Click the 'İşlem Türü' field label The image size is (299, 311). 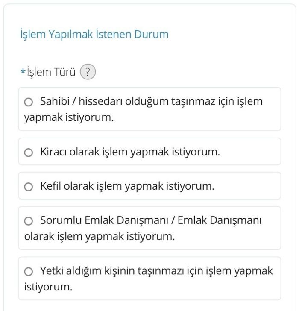point(51,72)
